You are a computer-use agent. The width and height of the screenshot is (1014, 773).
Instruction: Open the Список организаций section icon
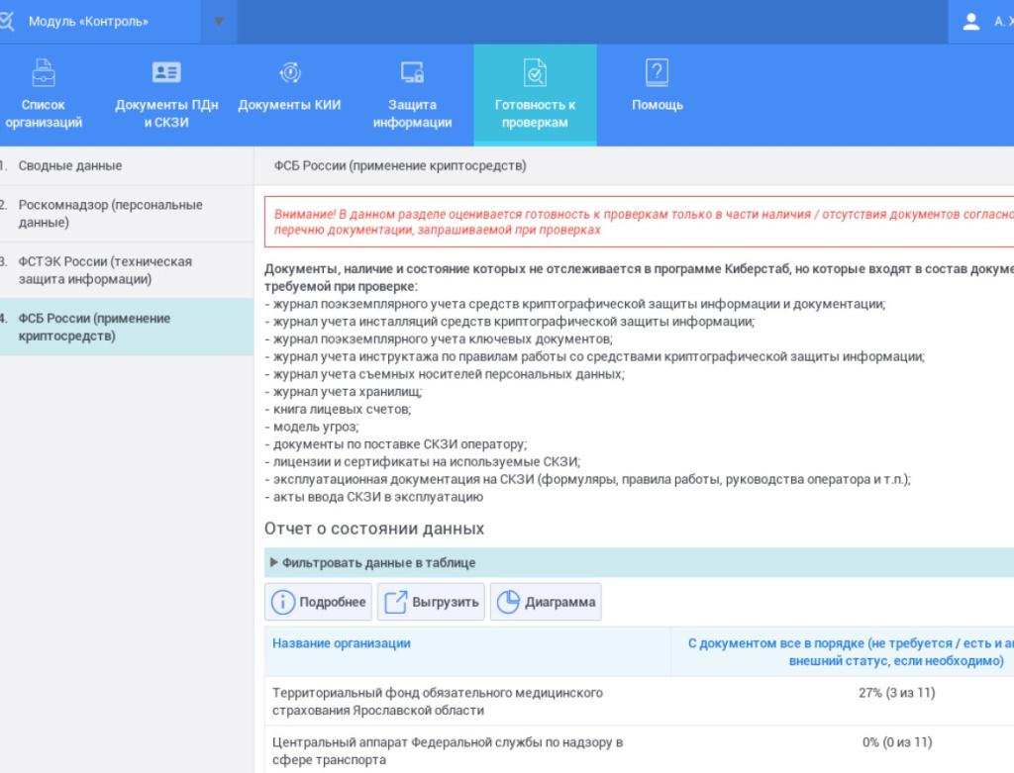[42, 71]
